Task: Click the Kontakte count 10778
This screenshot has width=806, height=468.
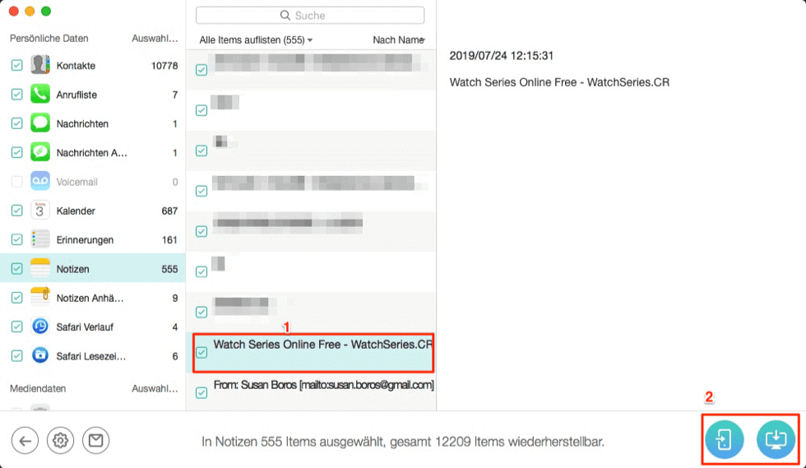Action: (164, 65)
